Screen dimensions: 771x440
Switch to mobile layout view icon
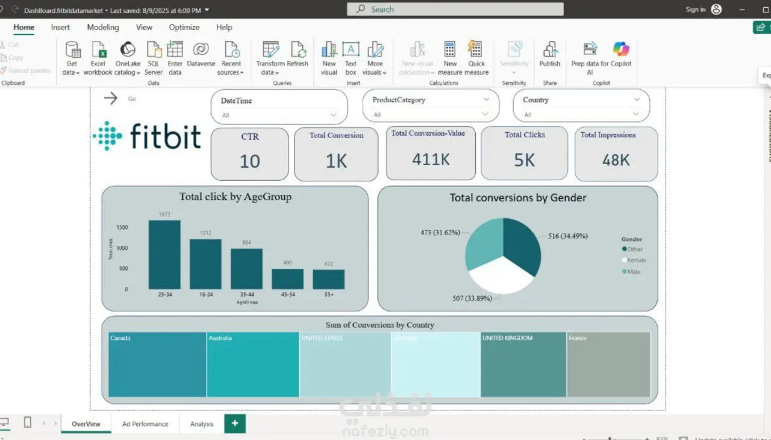click(x=28, y=423)
